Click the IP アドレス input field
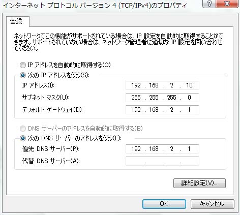240x215 pixels. point(162,85)
